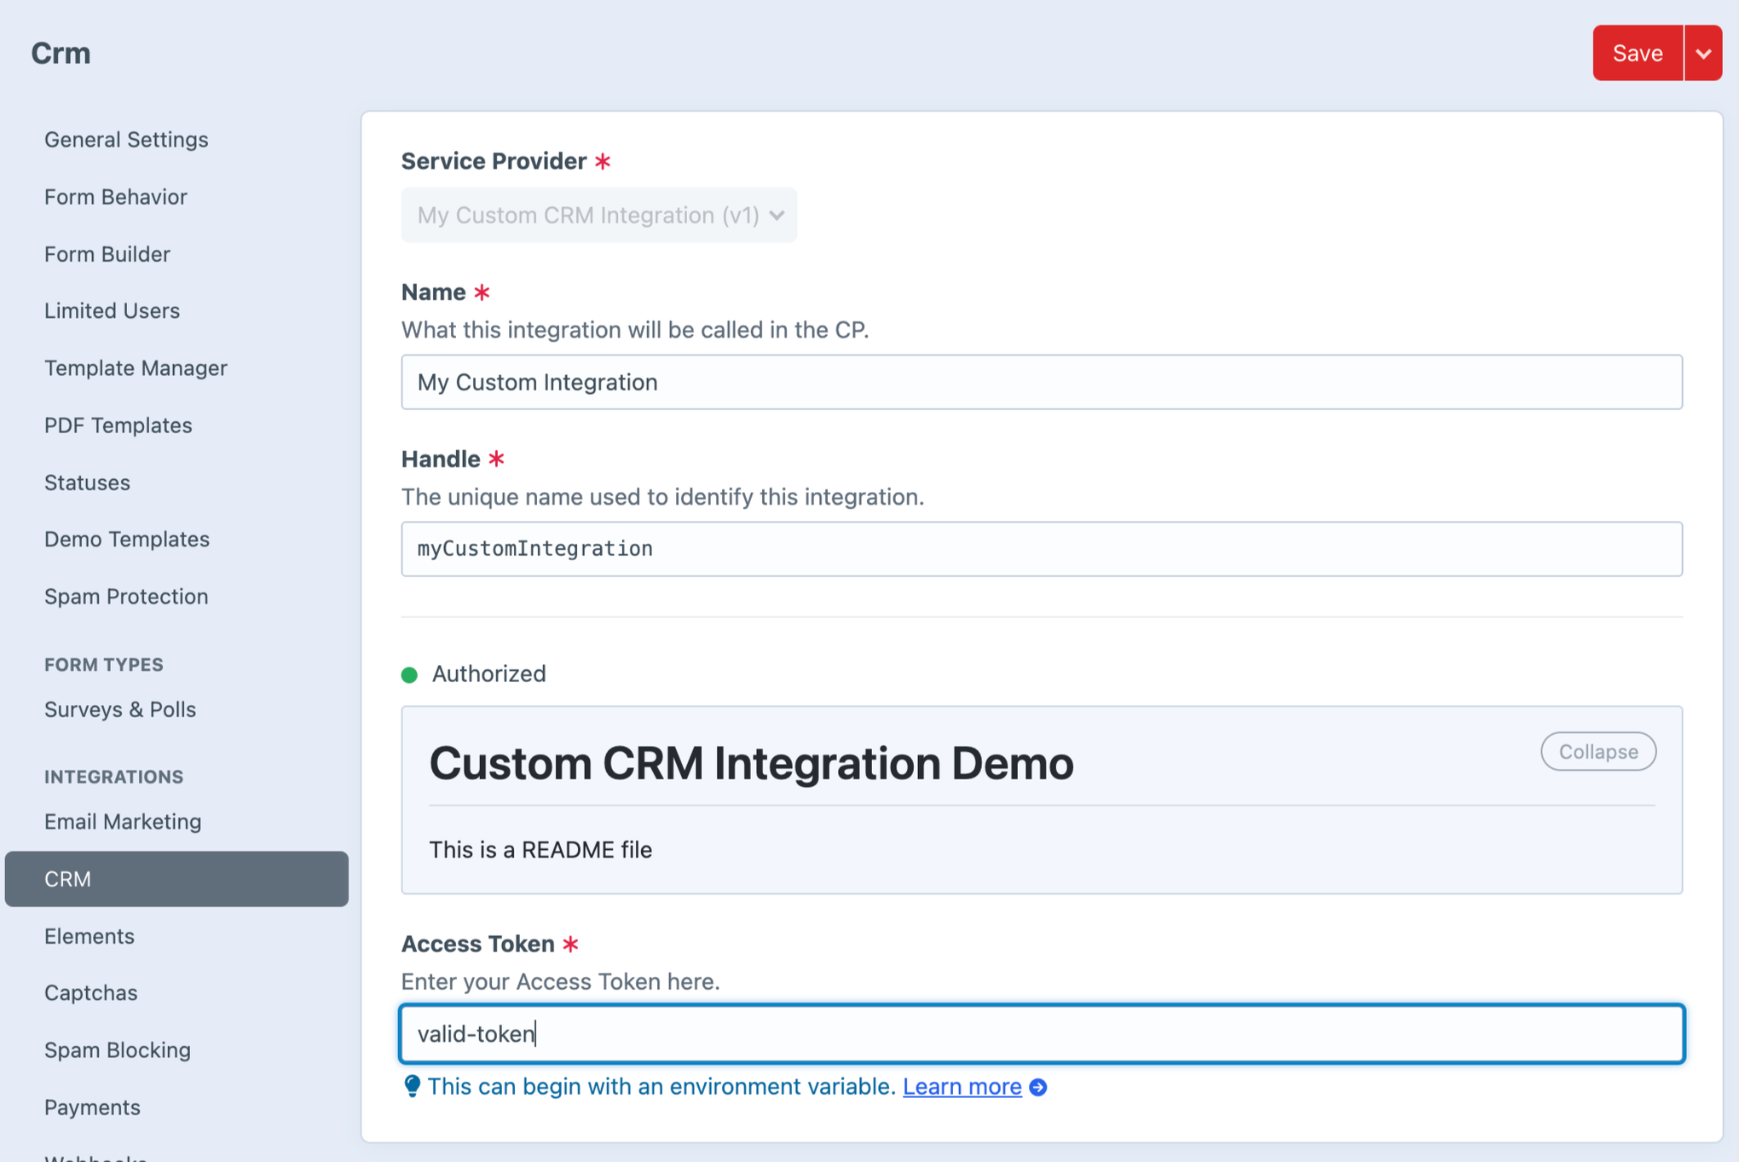Navigate to Spam Protection settings
The height and width of the screenshot is (1162, 1739).
[x=126, y=596]
